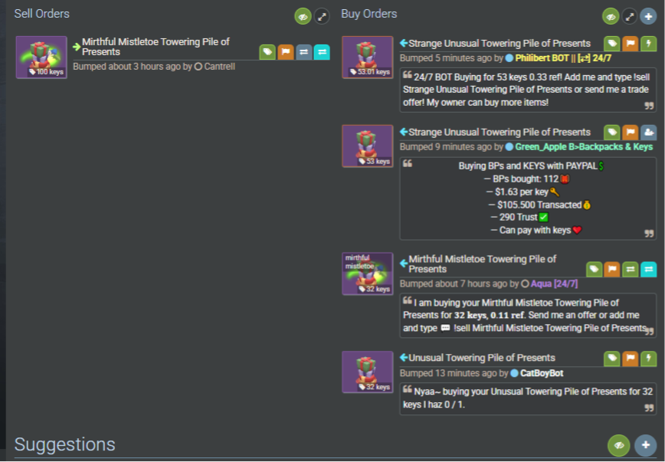Open the 53.01 keys Strange Unusual item thumbnail
Screen dimensions: 665x462
[x=368, y=57]
